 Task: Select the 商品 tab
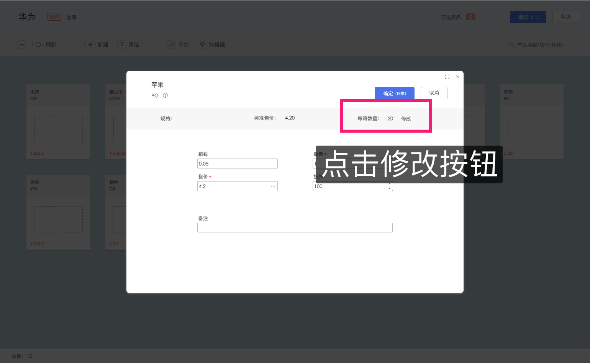54,17
